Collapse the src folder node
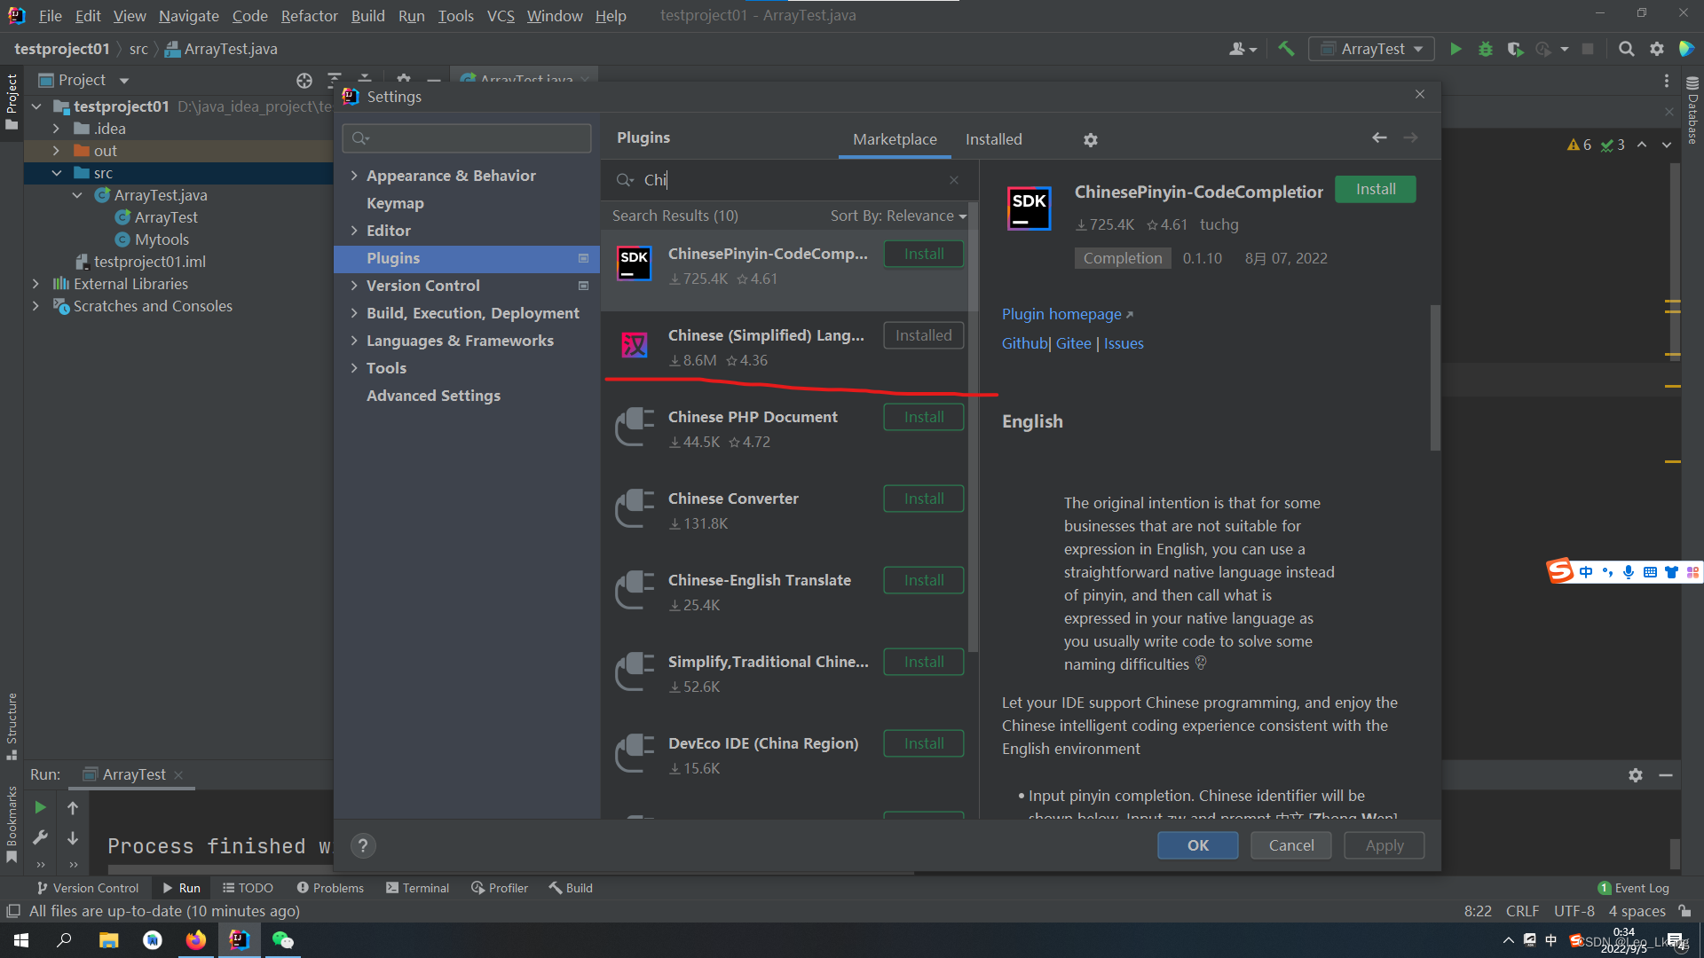The width and height of the screenshot is (1704, 958). 57,173
